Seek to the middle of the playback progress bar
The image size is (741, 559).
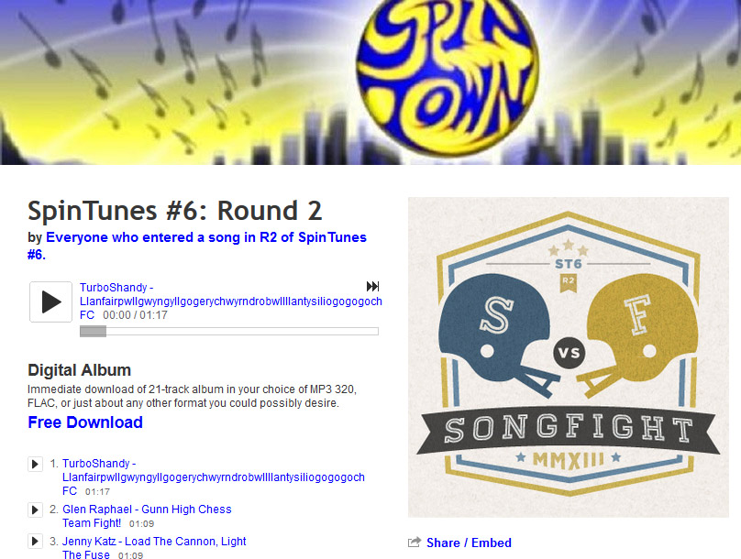229,332
